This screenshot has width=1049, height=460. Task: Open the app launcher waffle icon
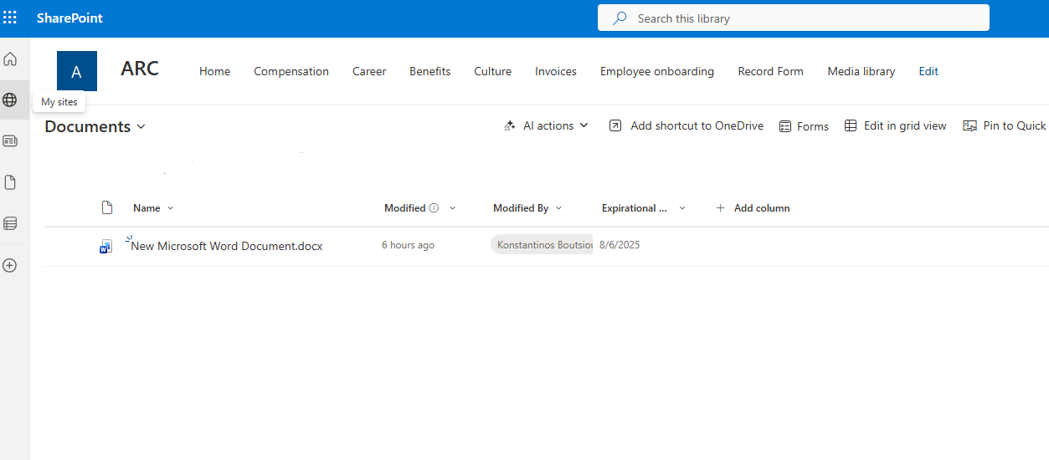coord(10,18)
